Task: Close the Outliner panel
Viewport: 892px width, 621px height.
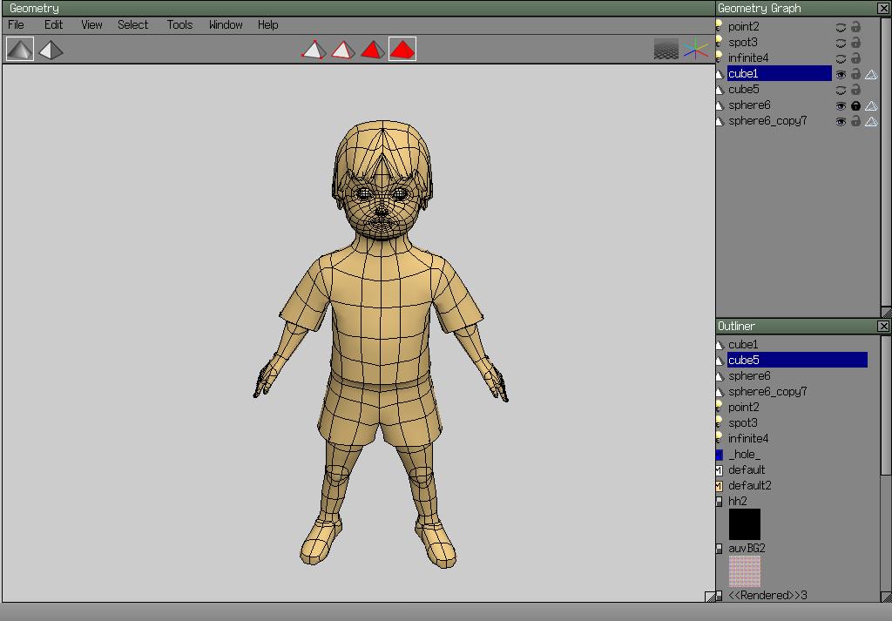Action: 883,326
